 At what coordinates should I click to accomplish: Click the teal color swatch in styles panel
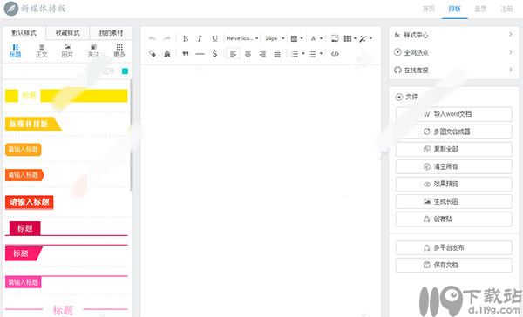pyautogui.click(x=125, y=71)
